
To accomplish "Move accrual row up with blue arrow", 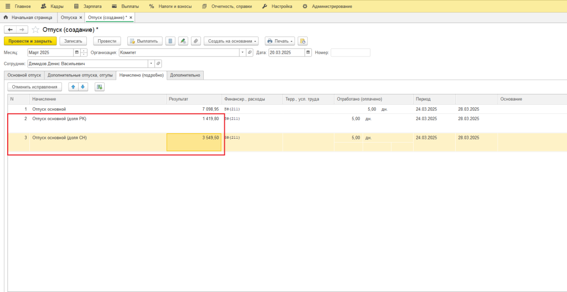I will pos(74,87).
